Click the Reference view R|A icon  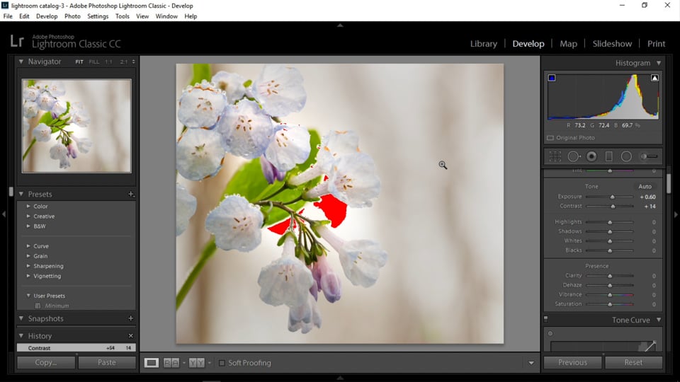[x=171, y=363]
